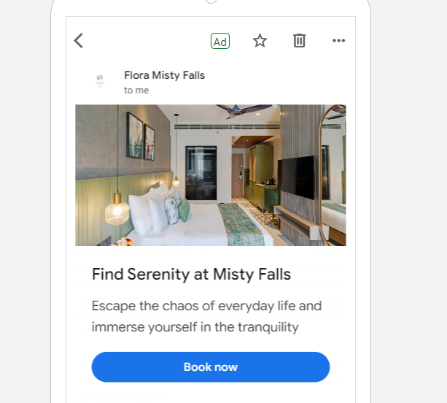Click the "Escape the chaos" description text

206,306
